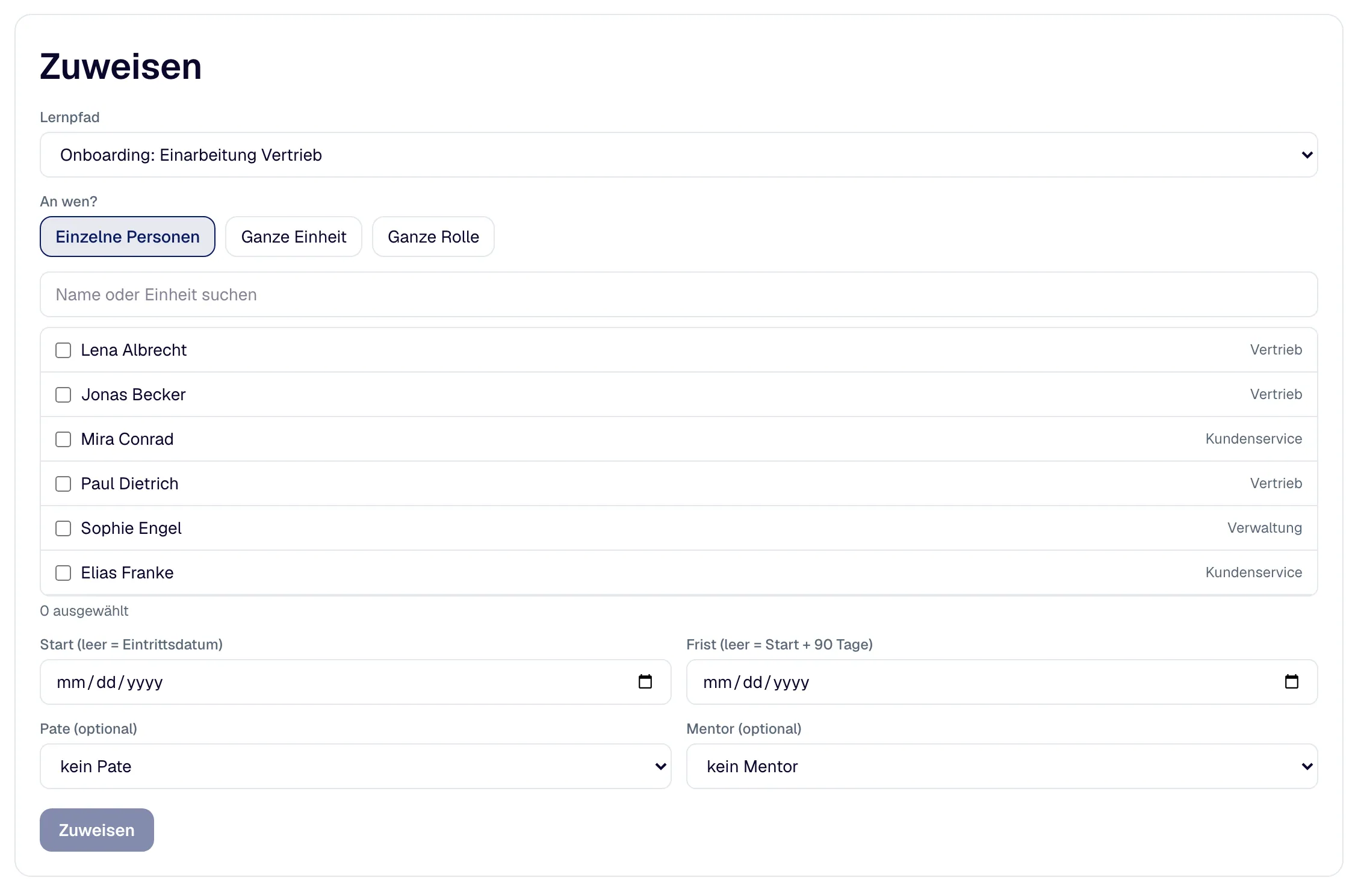Open the Start date calendar picker icon
The height and width of the screenshot is (892, 1358).
(645, 681)
